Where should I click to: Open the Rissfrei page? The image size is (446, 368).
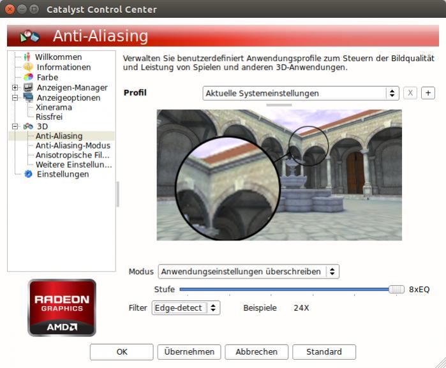click(49, 117)
